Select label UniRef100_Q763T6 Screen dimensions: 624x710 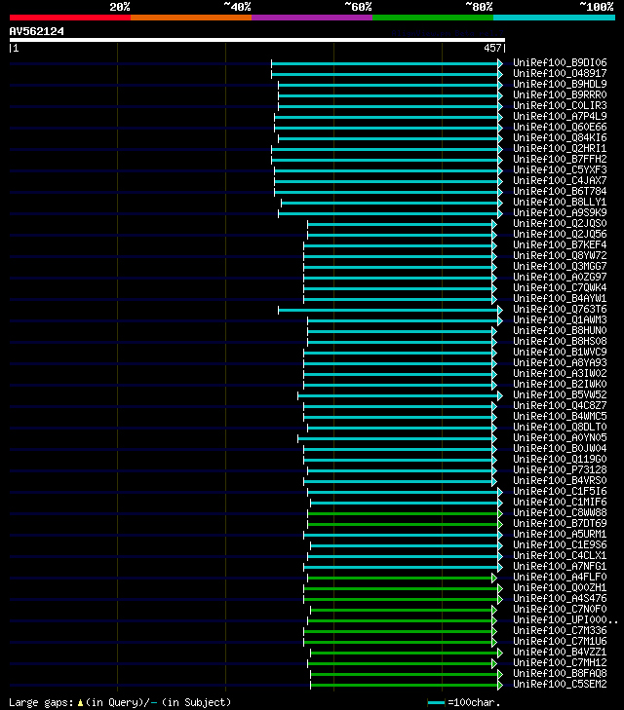[x=560, y=310]
